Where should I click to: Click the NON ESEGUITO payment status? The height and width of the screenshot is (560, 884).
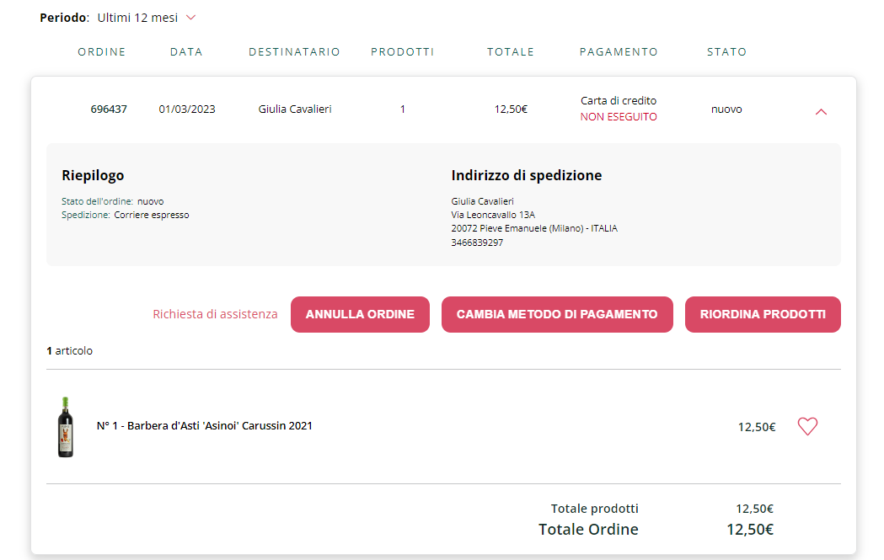[619, 116]
